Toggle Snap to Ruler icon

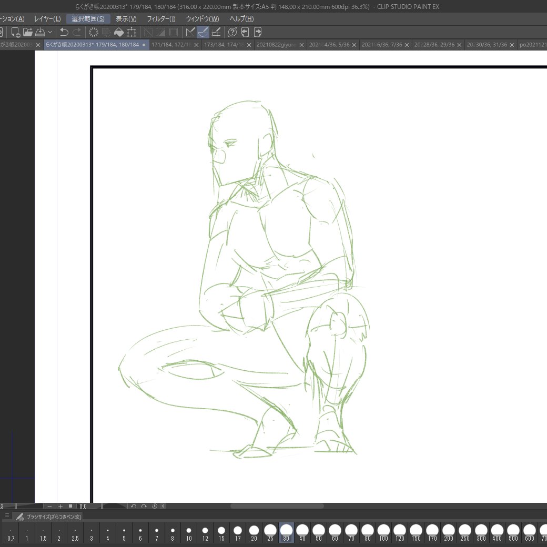190,32
